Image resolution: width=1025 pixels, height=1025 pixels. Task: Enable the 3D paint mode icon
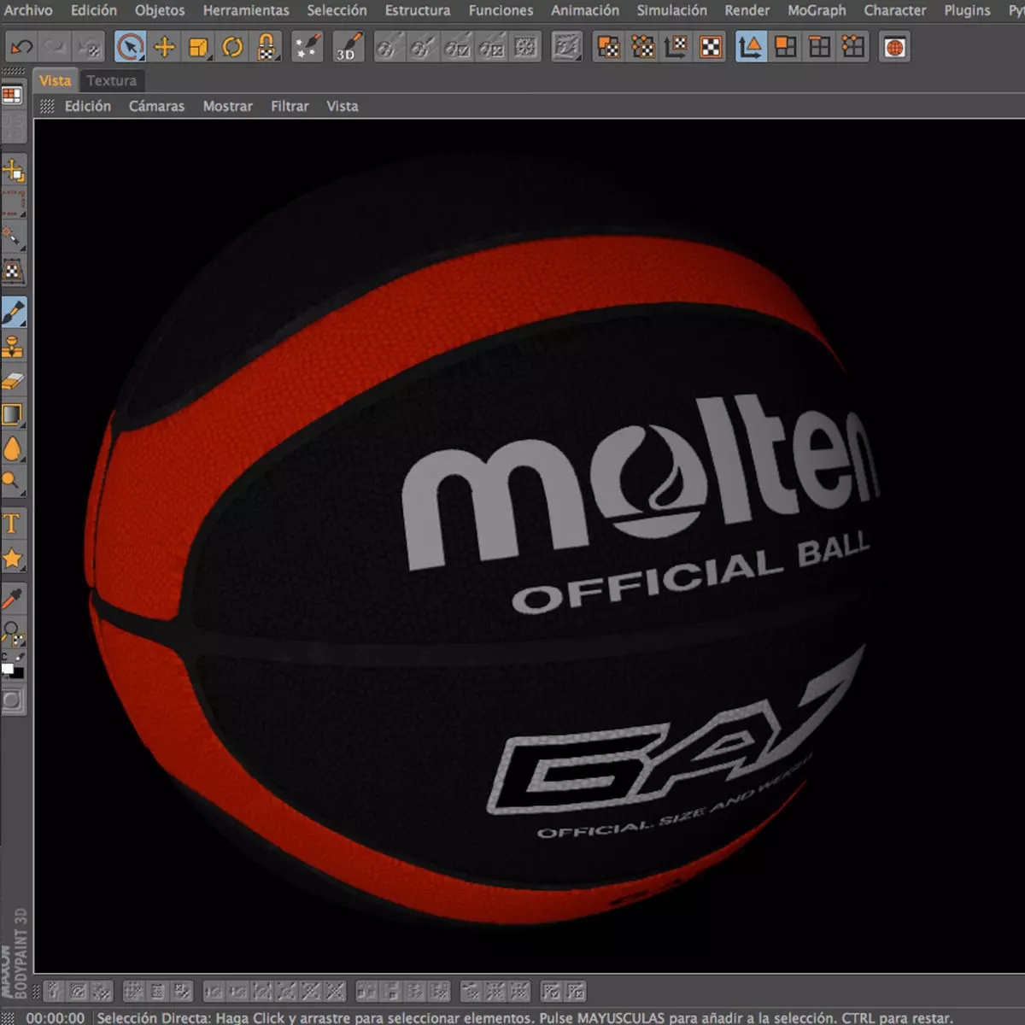point(348,47)
